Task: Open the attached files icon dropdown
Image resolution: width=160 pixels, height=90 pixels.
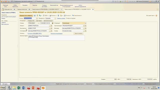Action: [x=61, y=15]
